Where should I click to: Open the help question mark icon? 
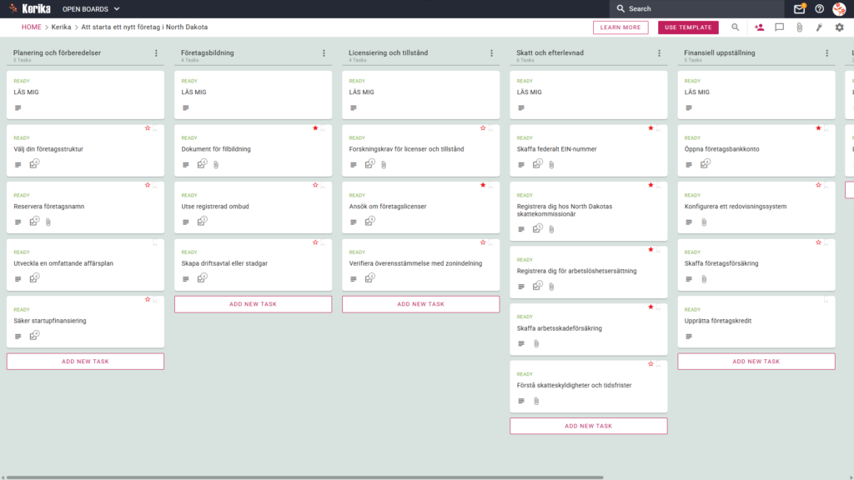click(819, 8)
